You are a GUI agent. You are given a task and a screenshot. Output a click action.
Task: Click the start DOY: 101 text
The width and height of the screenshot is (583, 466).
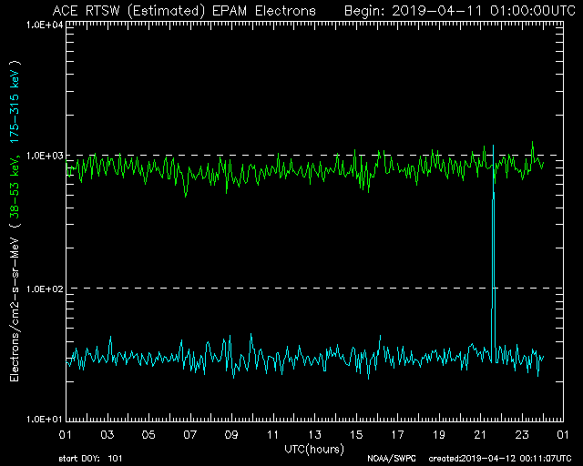click(x=88, y=458)
